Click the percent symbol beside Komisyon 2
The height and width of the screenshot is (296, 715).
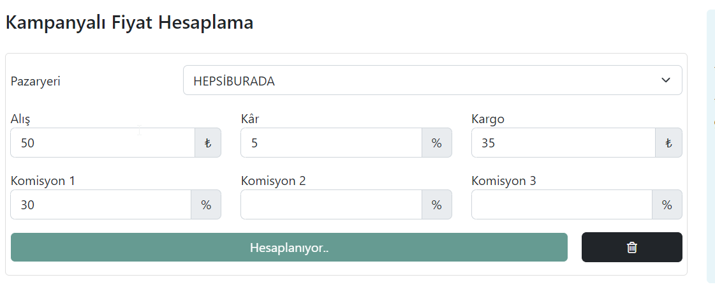pyautogui.click(x=436, y=205)
